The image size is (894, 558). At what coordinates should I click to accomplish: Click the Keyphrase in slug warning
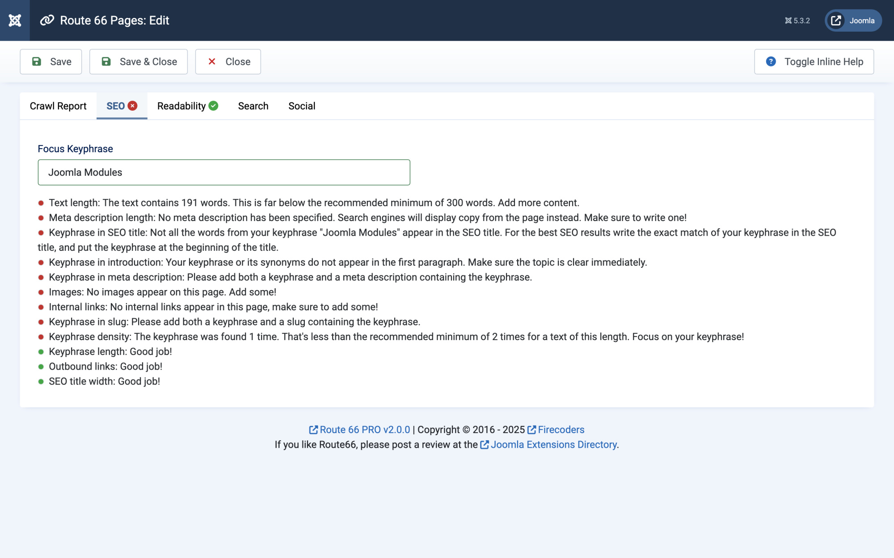click(234, 322)
